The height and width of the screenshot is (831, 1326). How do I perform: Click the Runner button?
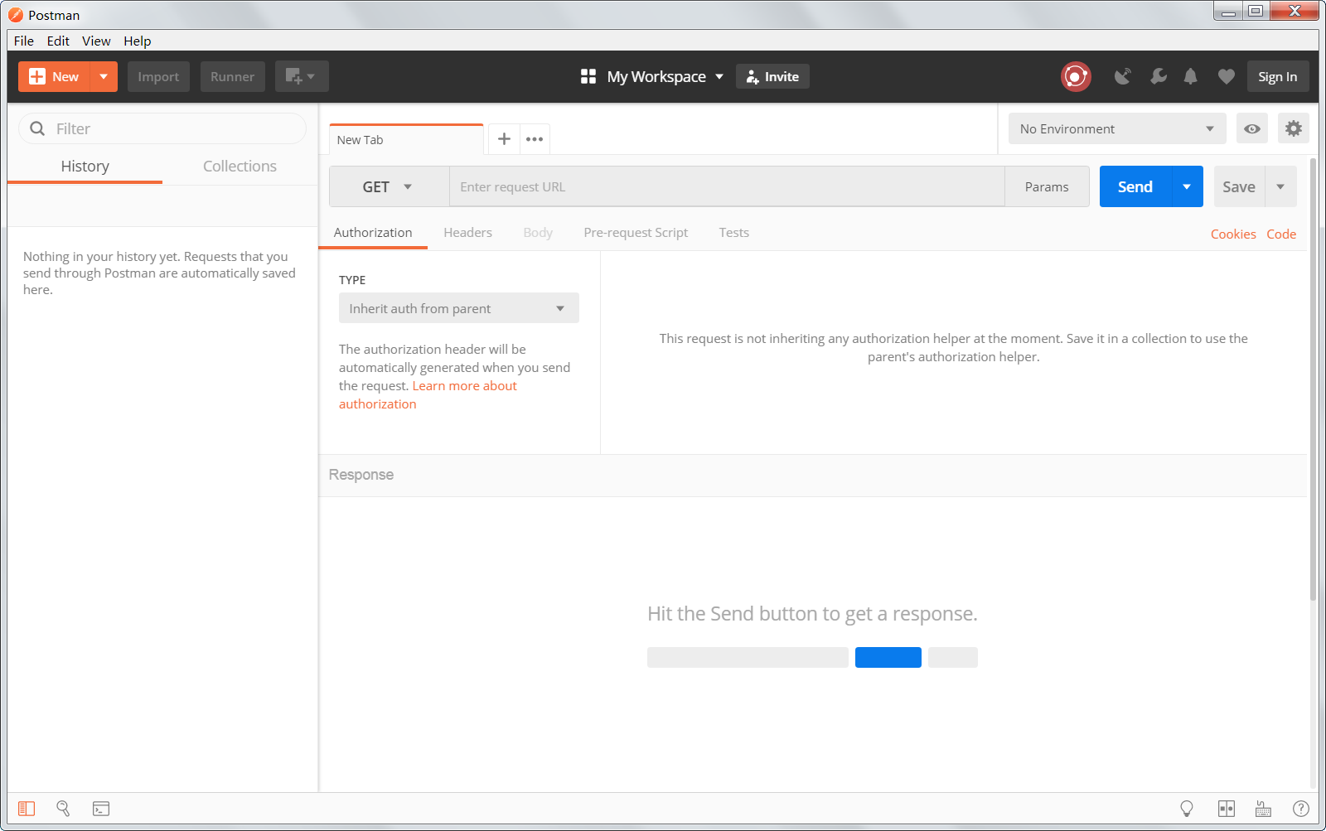pos(232,76)
